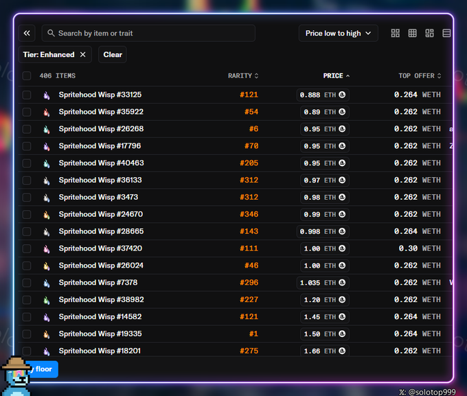This screenshot has height=396, width=467.
Task: Sort by the TOP OFFER column header
Action: [x=420, y=75]
